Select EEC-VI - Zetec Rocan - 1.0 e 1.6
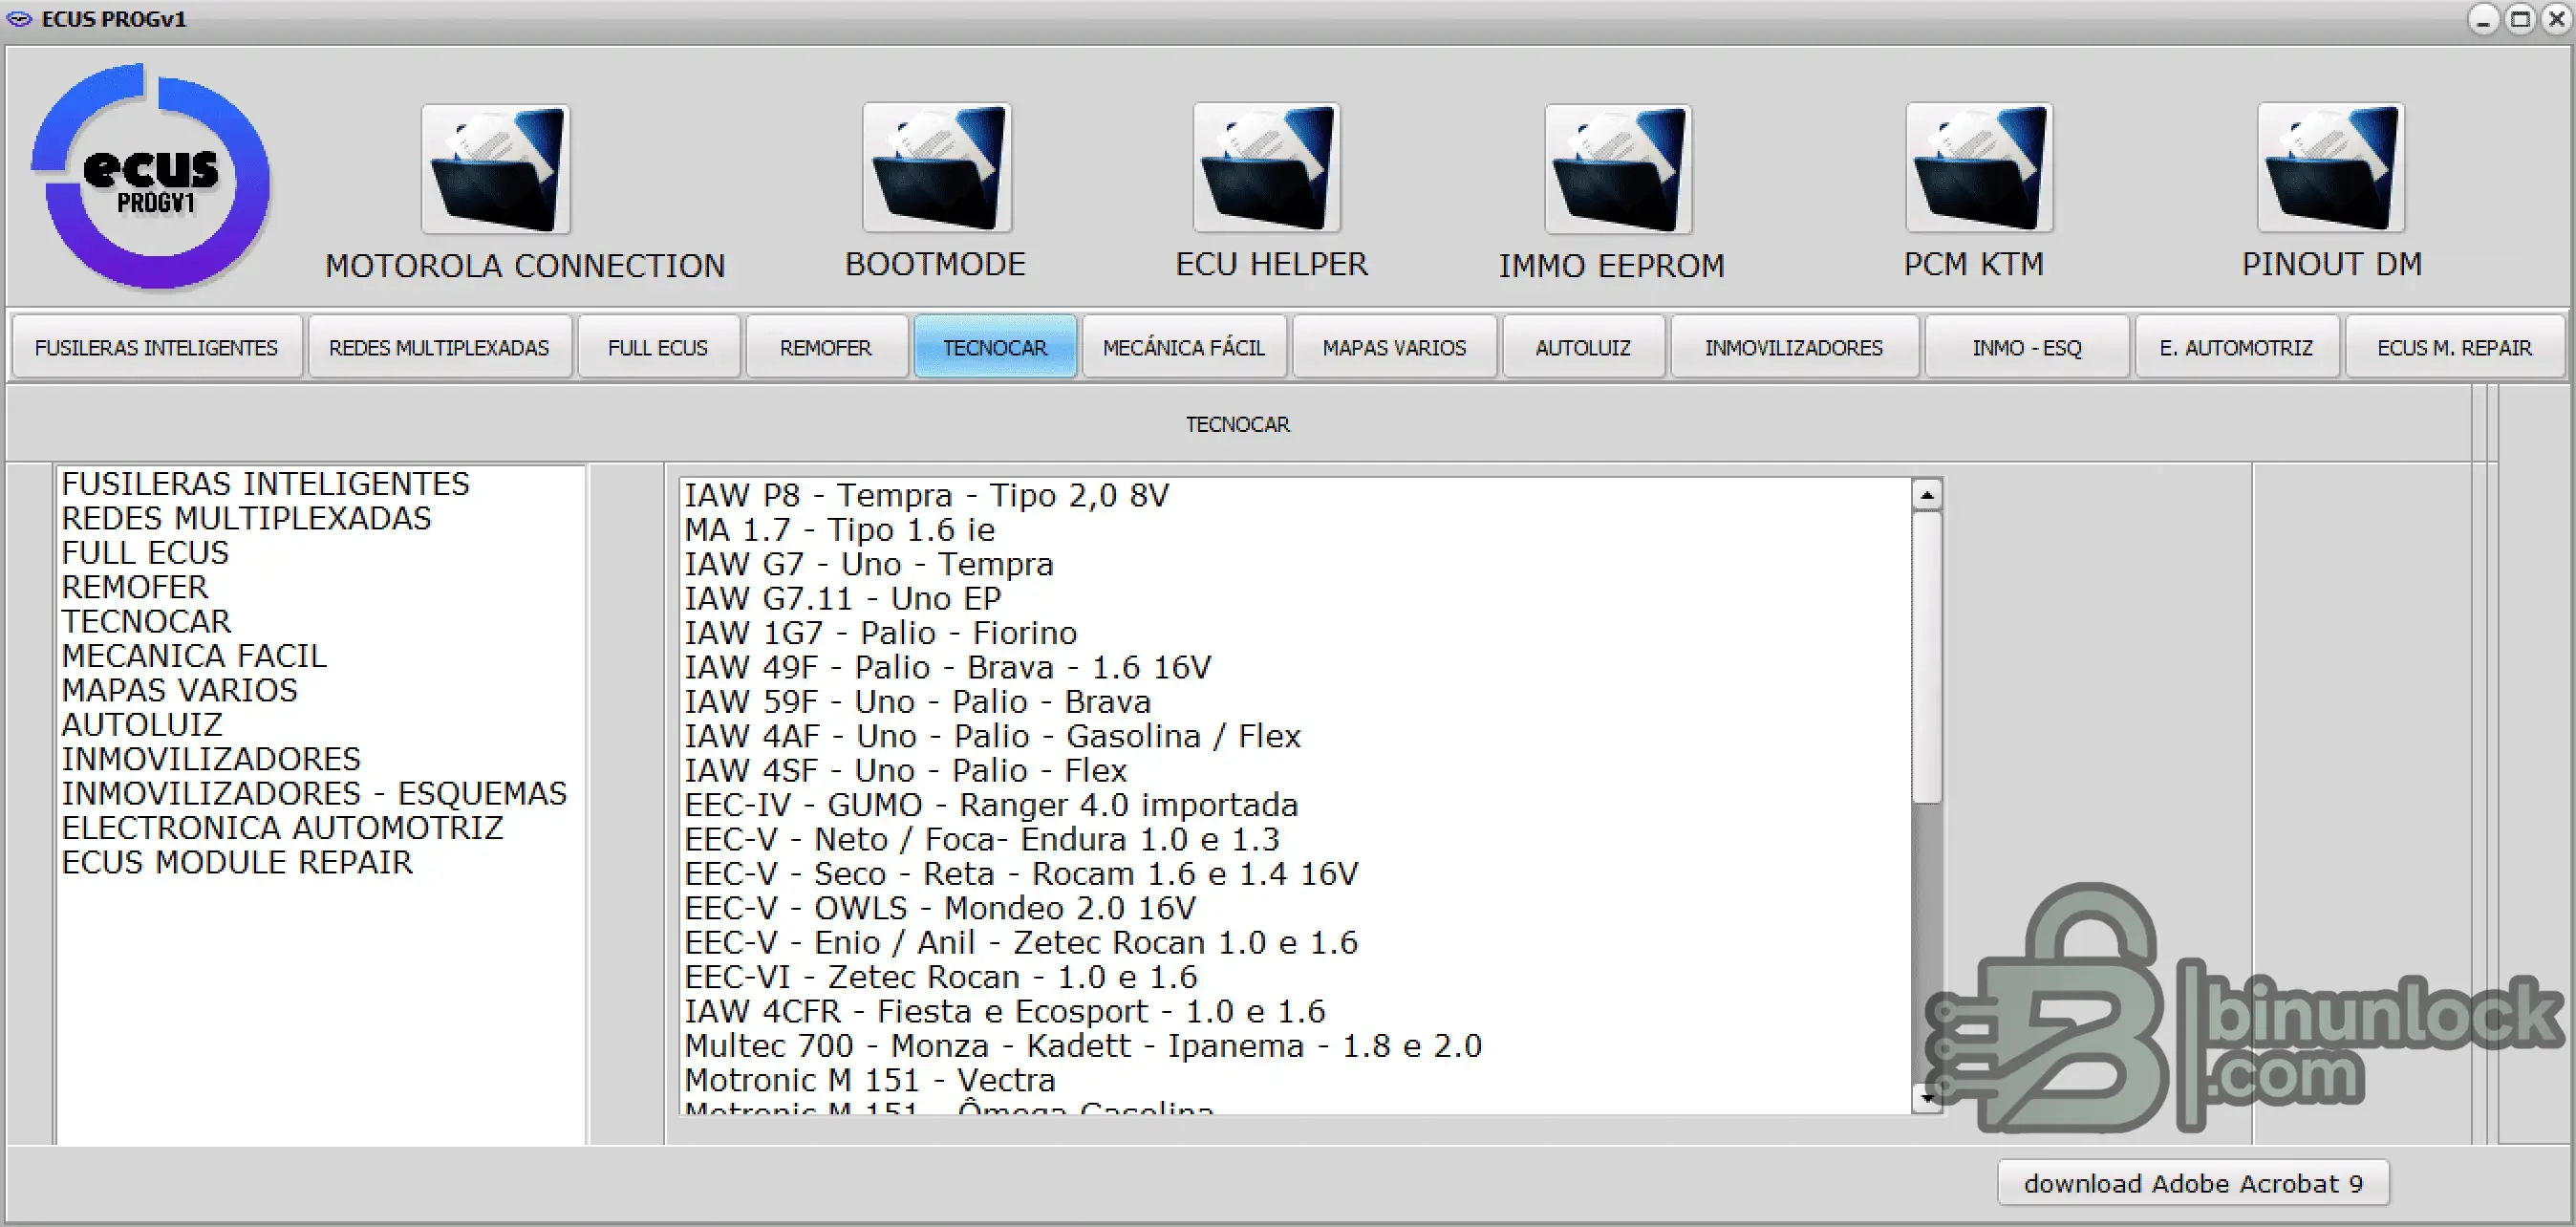Screen dimensions: 2576x1227 (941, 977)
